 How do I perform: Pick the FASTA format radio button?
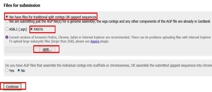point(31,29)
